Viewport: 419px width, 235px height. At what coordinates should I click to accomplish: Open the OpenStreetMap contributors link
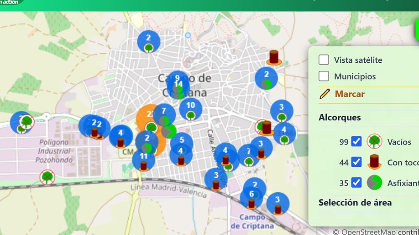coord(376,231)
